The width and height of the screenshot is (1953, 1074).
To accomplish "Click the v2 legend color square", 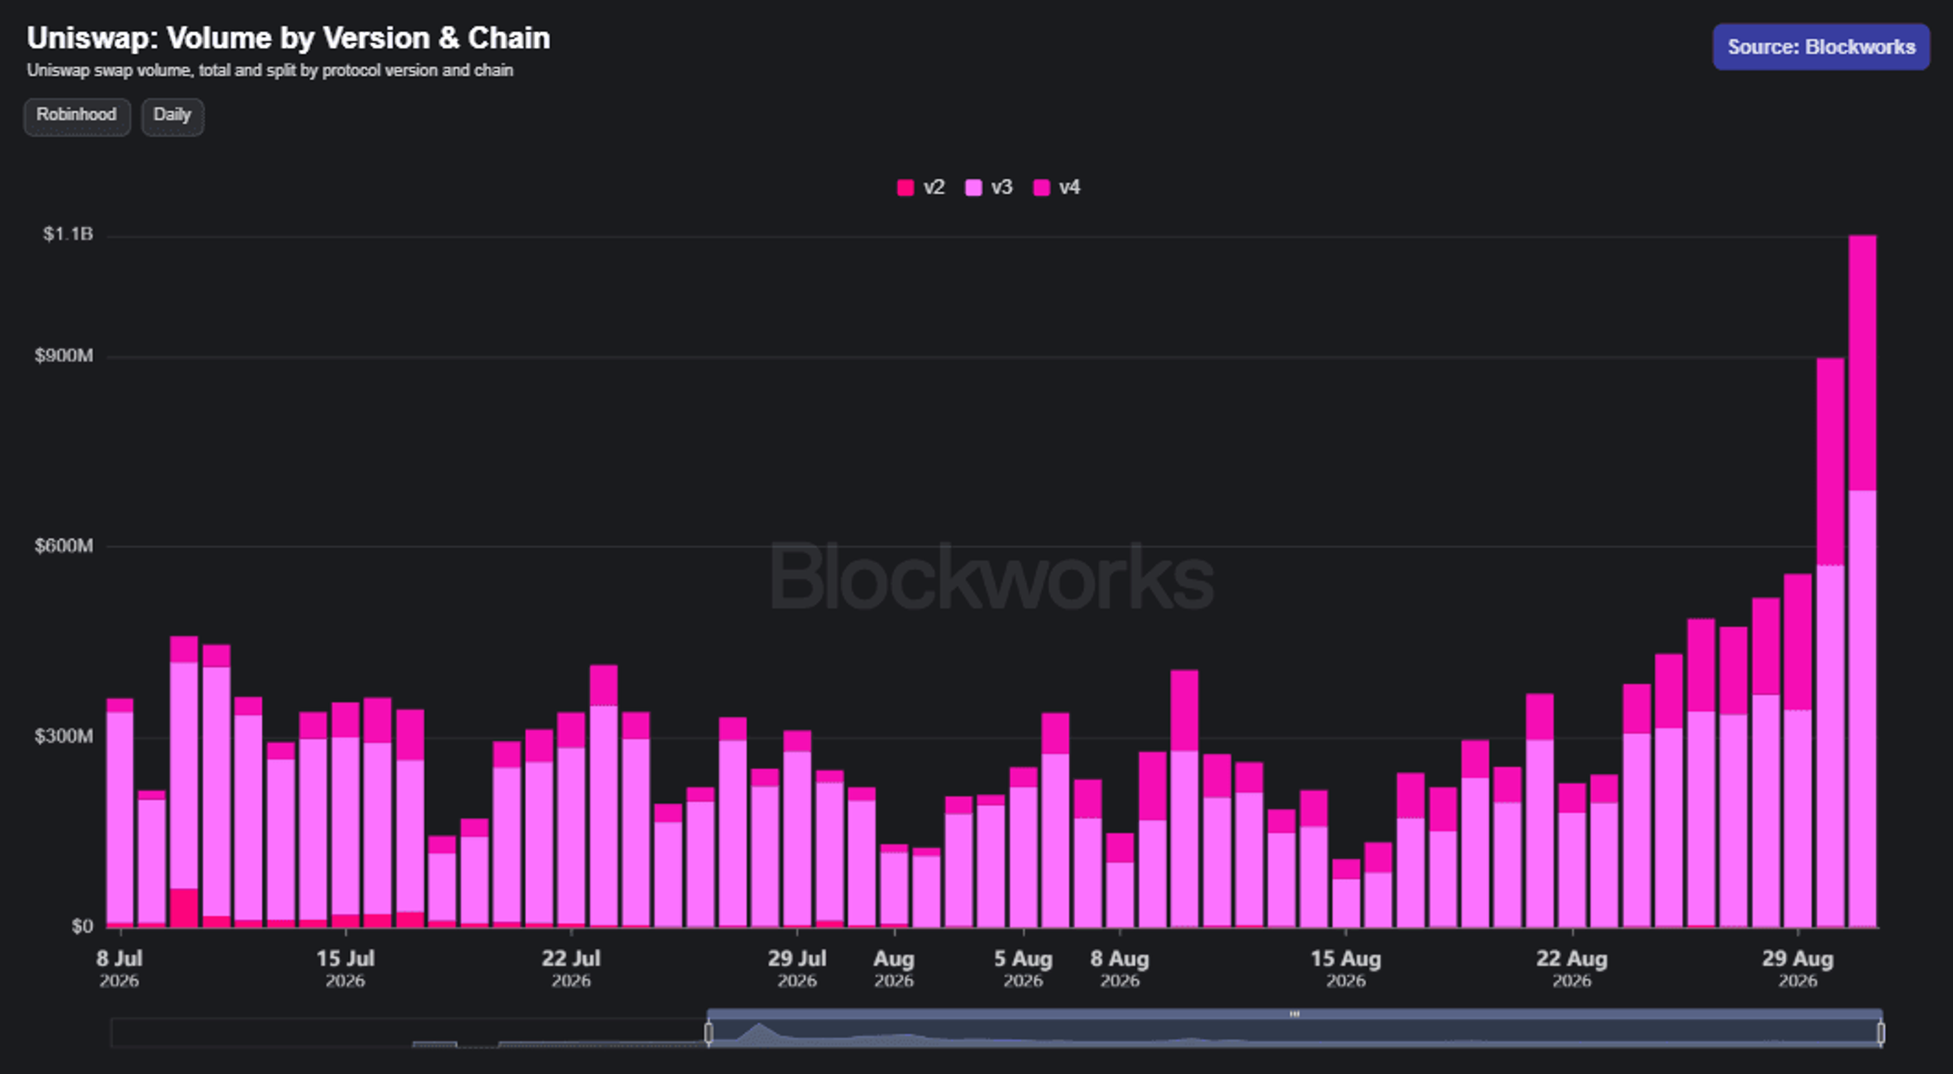I will (905, 188).
